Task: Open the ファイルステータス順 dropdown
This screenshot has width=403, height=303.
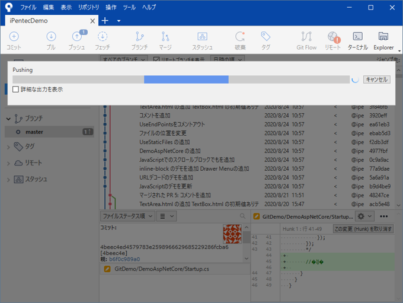Action: (x=127, y=216)
